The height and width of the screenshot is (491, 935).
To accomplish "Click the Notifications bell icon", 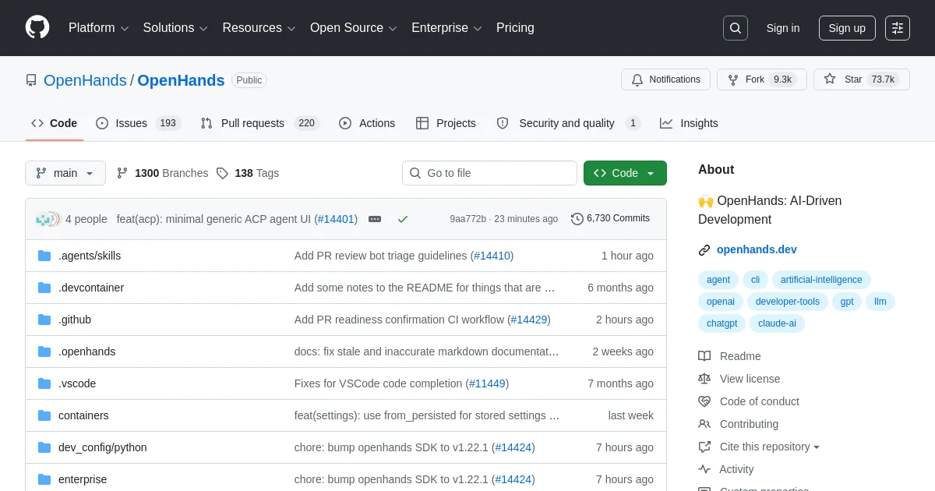I will [x=637, y=79].
